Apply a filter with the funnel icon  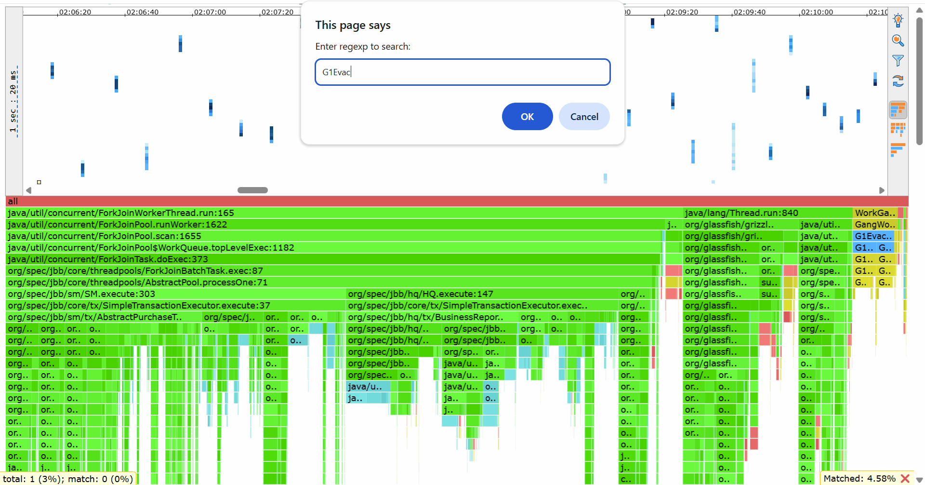pyautogui.click(x=898, y=61)
